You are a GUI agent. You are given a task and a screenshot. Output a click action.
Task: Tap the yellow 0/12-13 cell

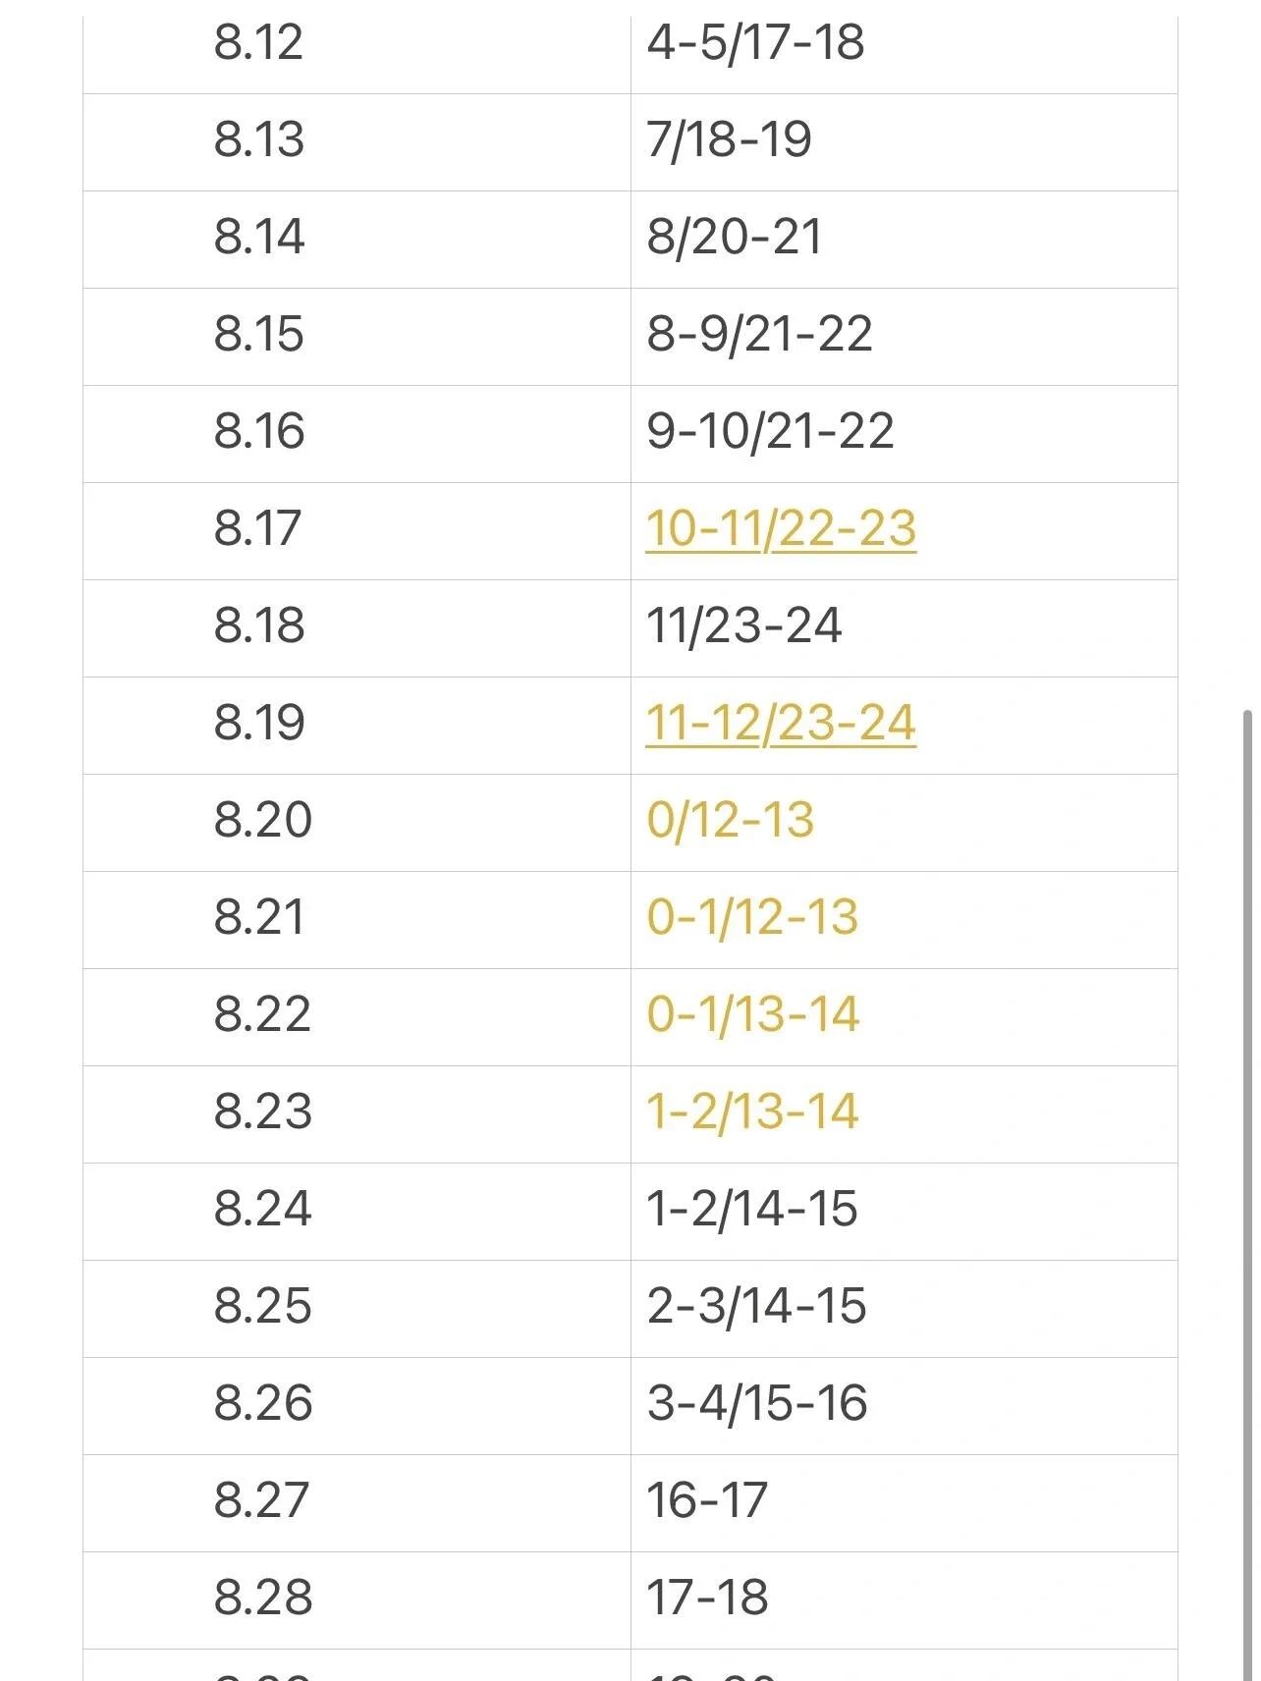tap(904, 823)
